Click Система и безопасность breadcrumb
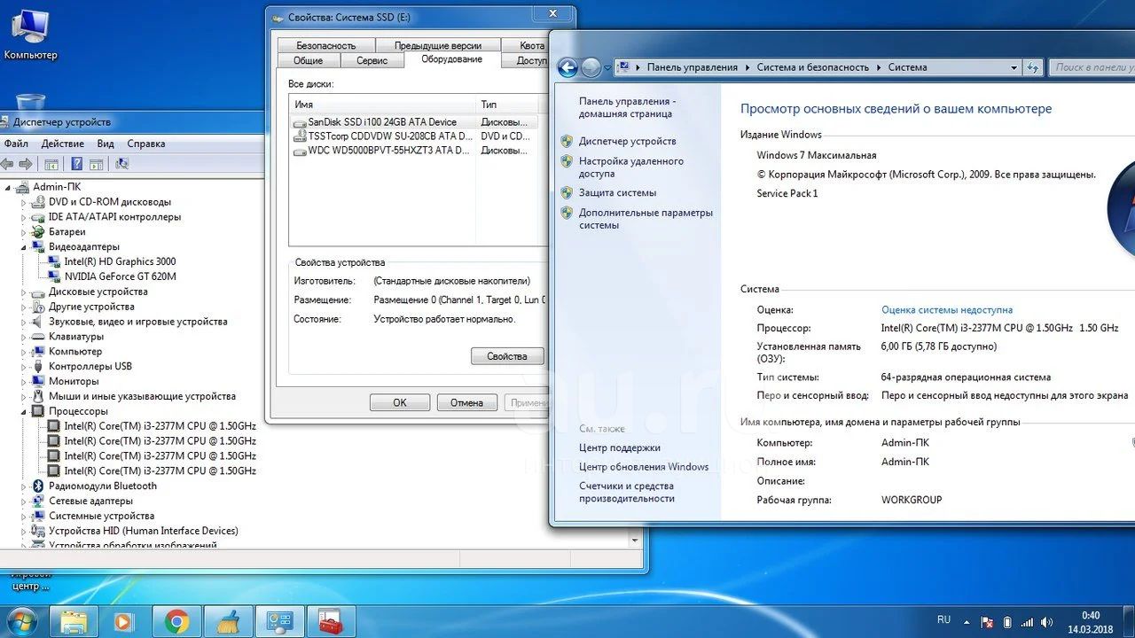The height and width of the screenshot is (638, 1135). pyautogui.click(x=813, y=67)
